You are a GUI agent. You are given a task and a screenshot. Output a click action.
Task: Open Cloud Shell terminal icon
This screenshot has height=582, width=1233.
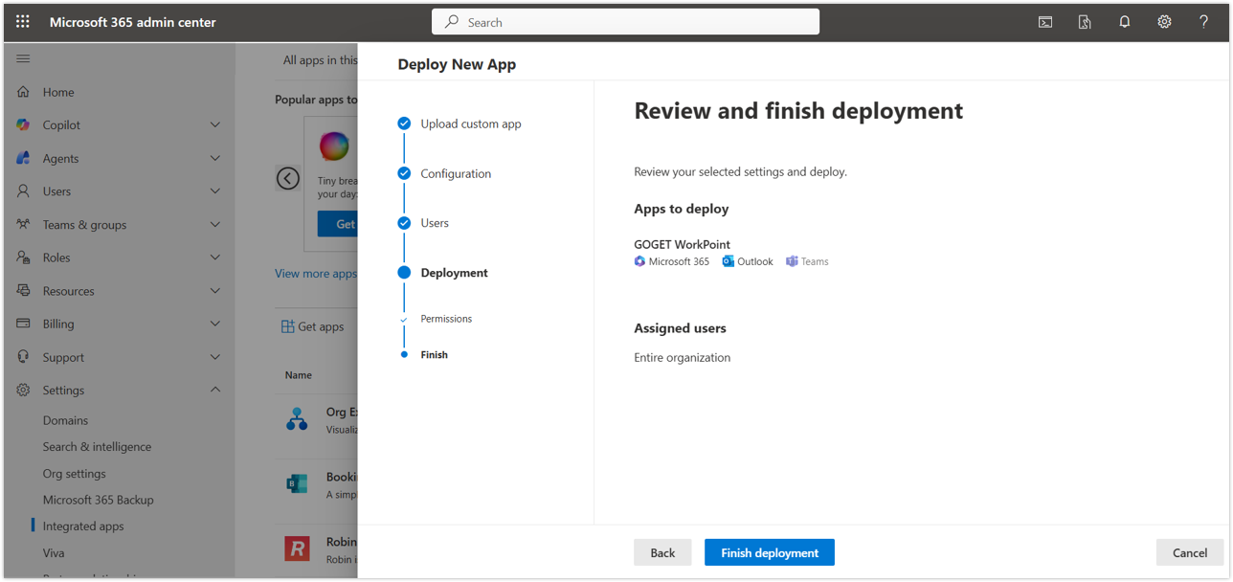(1045, 22)
